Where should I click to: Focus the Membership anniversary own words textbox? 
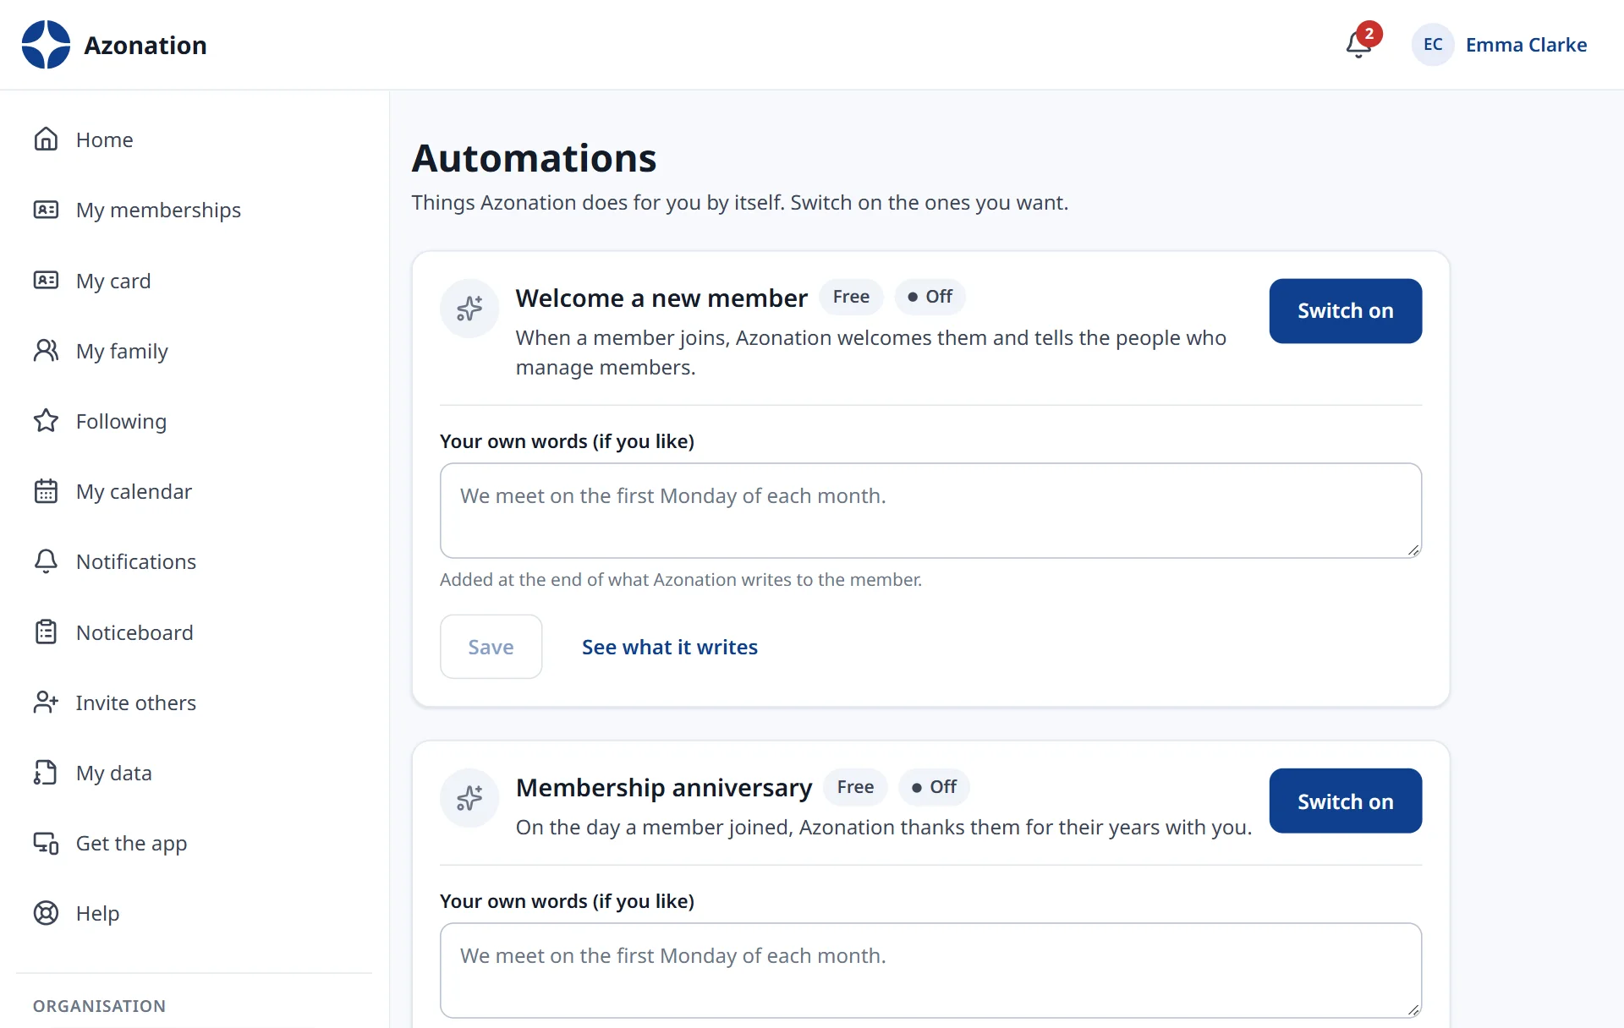[930, 971]
